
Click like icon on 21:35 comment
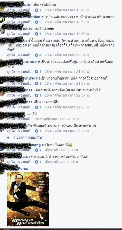36,72
